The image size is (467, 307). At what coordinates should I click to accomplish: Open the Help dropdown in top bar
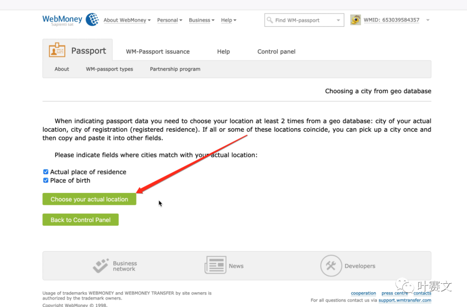(x=229, y=20)
